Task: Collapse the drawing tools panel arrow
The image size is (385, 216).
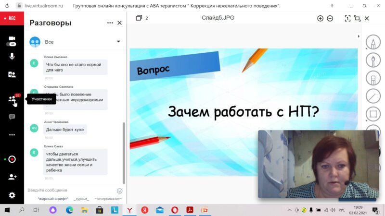Action: coord(359,36)
